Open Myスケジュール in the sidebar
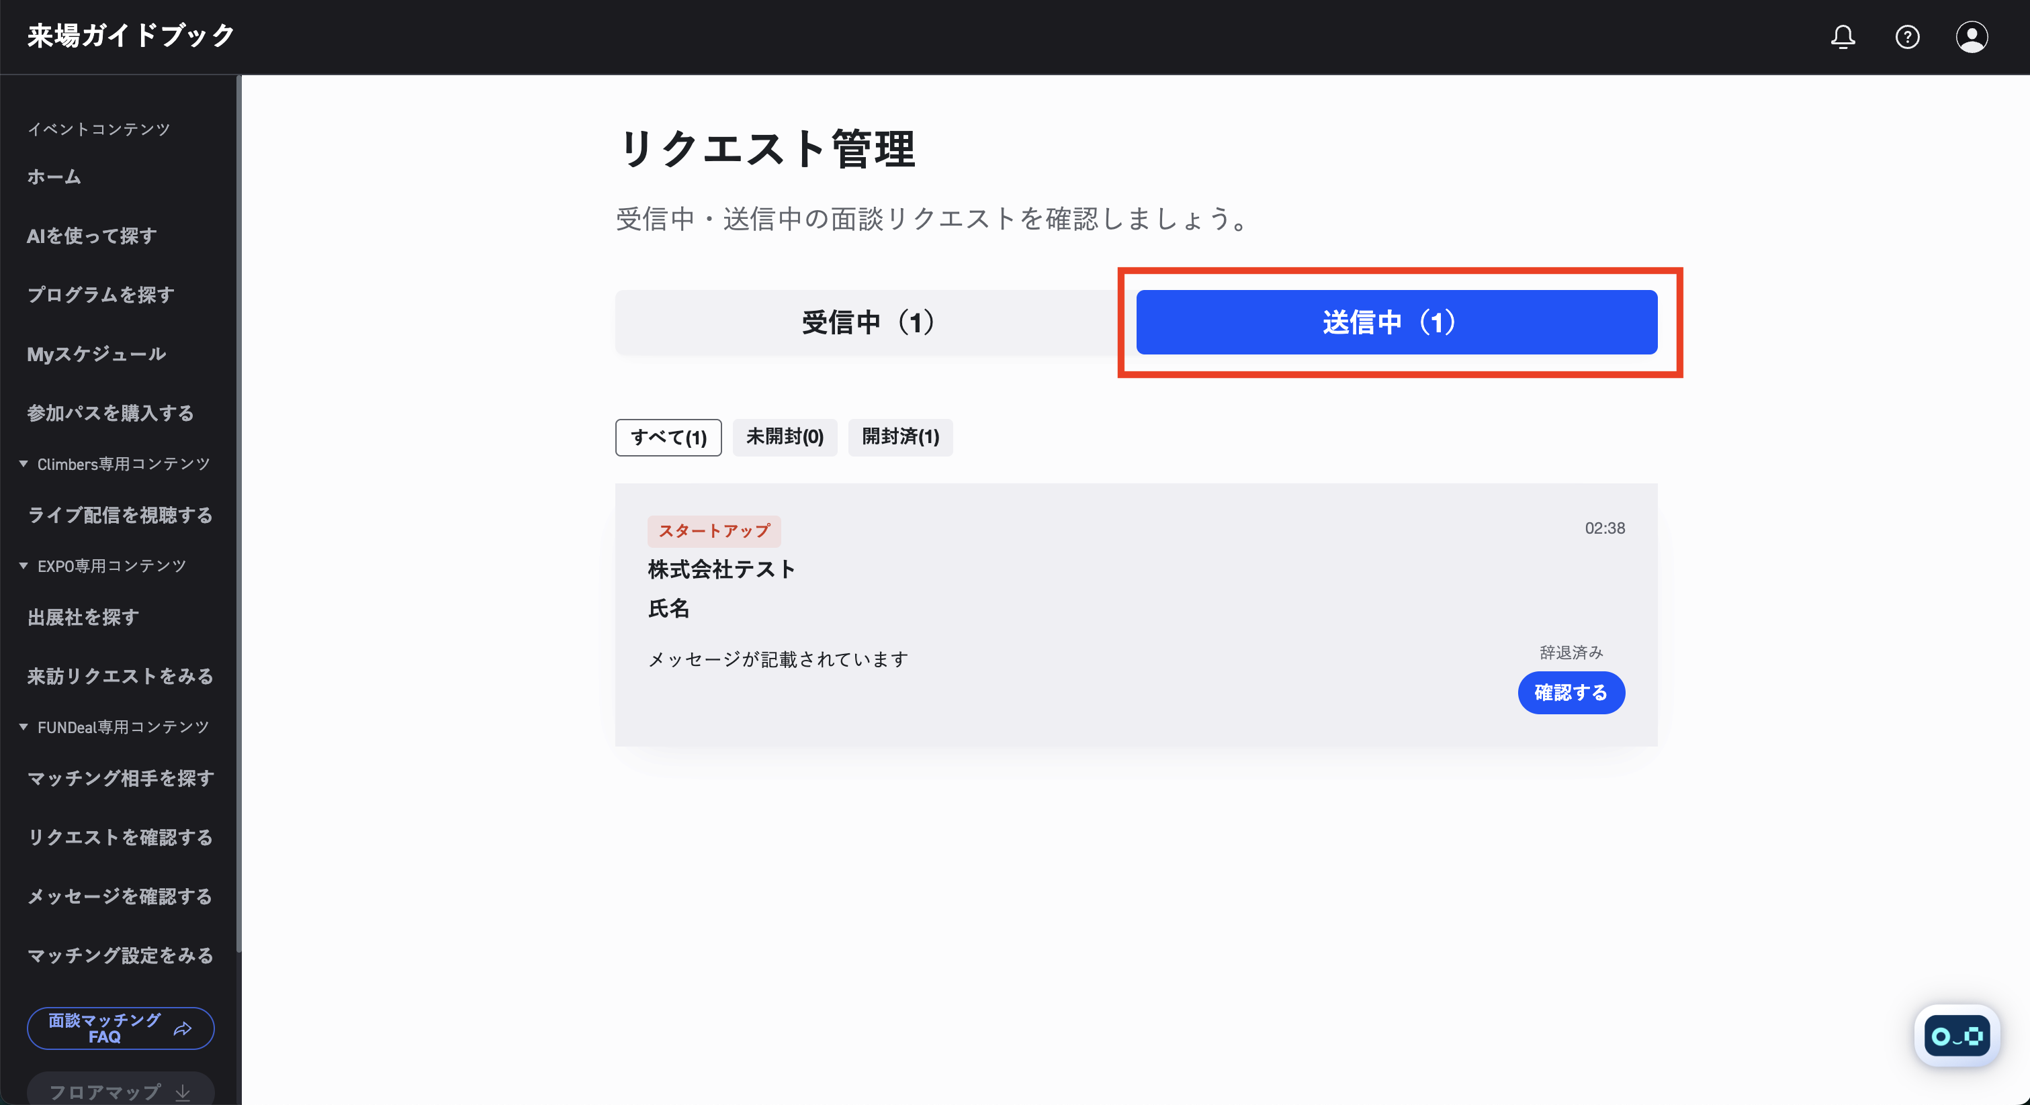The image size is (2030, 1105). pos(96,354)
